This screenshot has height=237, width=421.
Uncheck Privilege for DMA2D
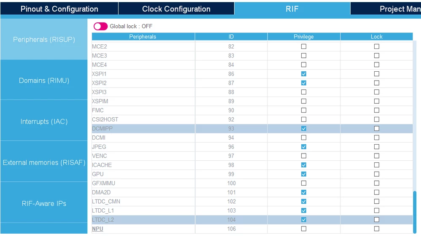point(304,192)
